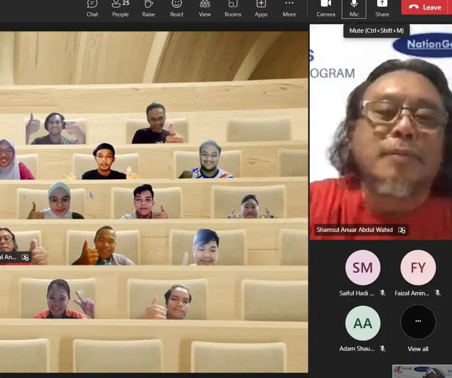Image resolution: width=452 pixels, height=378 pixels.
Task: Click muted mic icon beside Adam Shau
Action: 383,349
